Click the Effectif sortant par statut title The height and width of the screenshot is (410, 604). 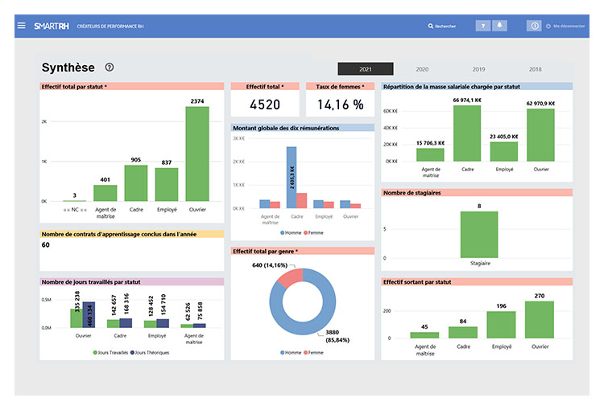click(x=417, y=282)
